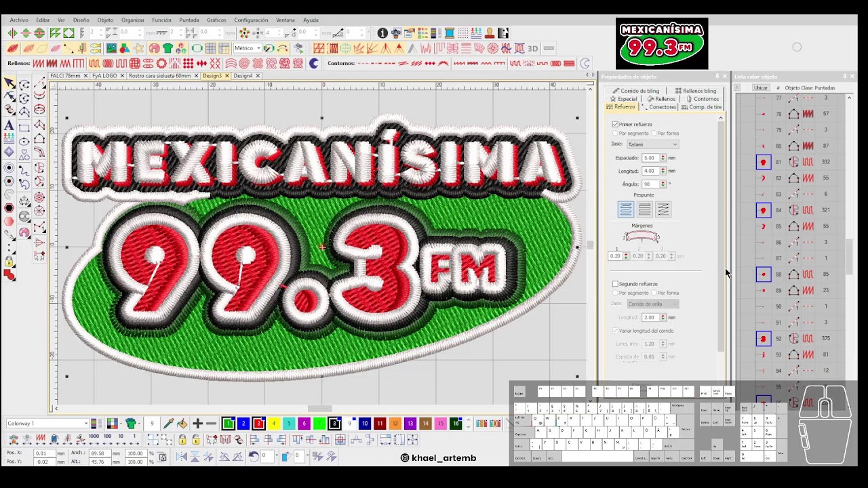Select Por segmento radio under Segundo refuerzo
868x488 pixels.
615,293
